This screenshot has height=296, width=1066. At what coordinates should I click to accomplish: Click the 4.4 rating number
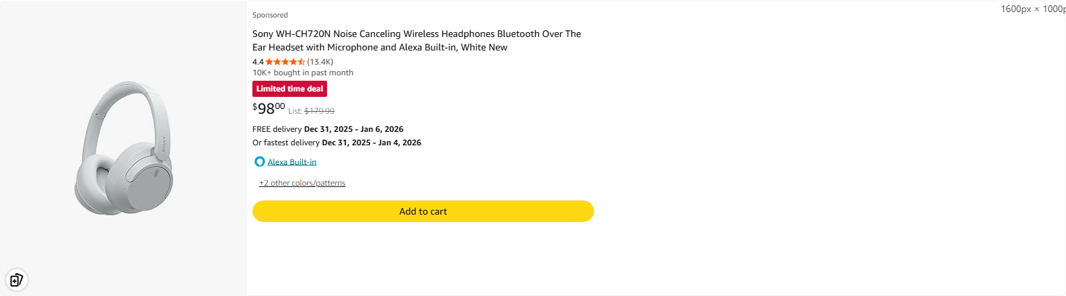coord(258,62)
